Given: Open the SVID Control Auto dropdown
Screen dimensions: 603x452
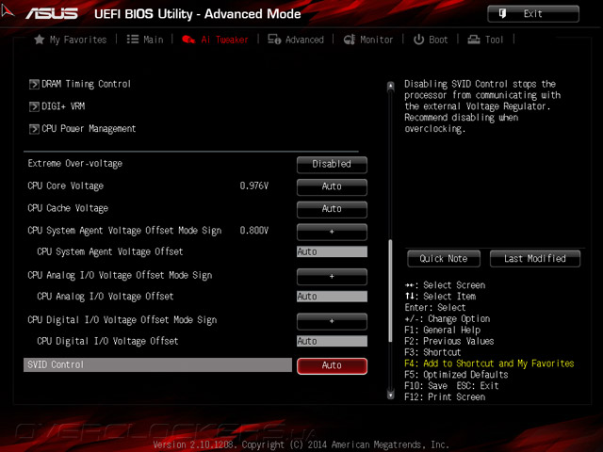Looking at the screenshot, I should 332,365.
